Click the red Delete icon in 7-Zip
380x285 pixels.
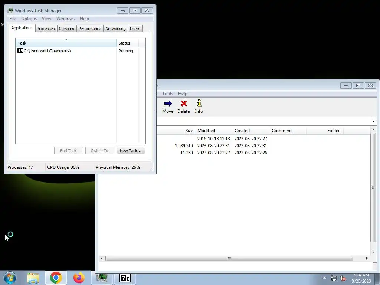click(184, 104)
